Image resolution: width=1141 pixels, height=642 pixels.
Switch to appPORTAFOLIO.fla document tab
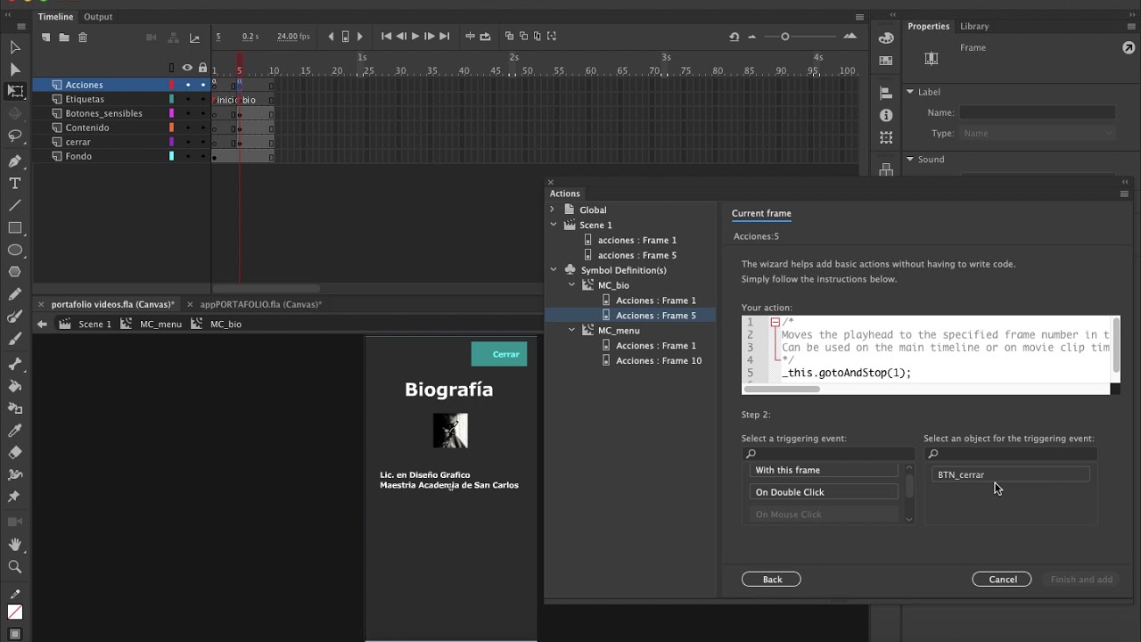point(260,304)
